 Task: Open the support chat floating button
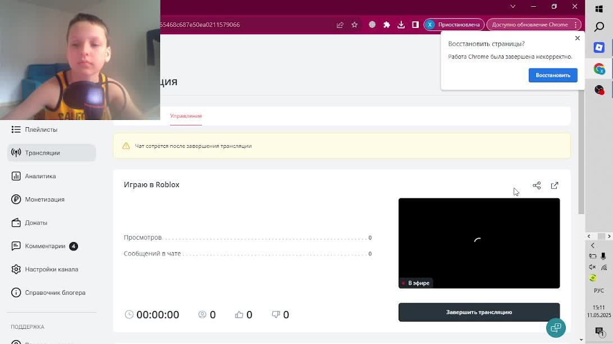(x=556, y=328)
